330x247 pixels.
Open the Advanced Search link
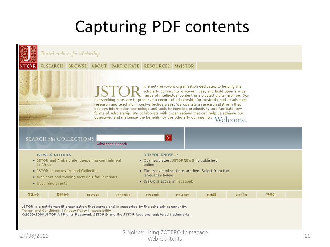point(112,144)
